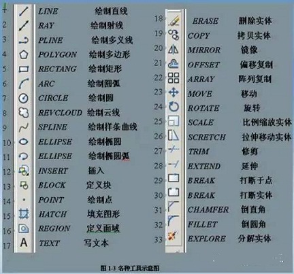This screenshot has height=274, width=294.
Task: Select the Scale tool icon
Action: point(174,121)
